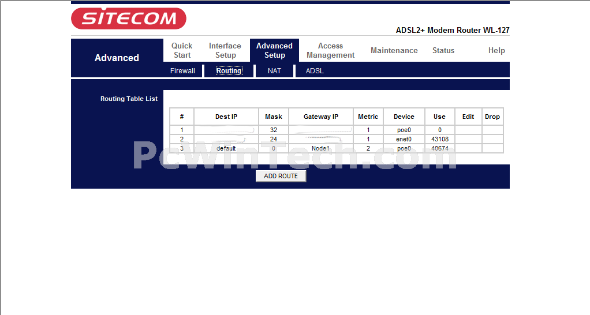Click the Advanced section heading
Screen dimensions: 590x315
[117, 58]
